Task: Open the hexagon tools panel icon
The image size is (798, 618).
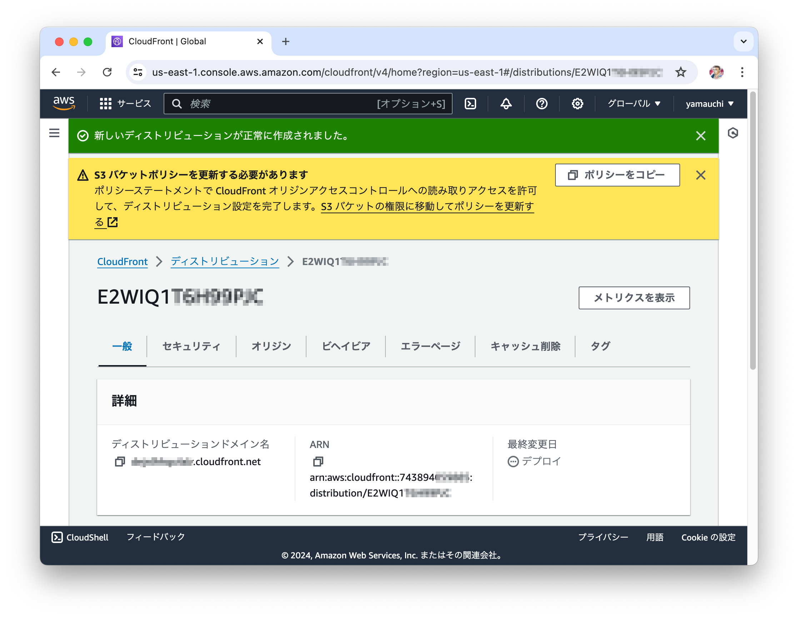Action: tap(733, 133)
